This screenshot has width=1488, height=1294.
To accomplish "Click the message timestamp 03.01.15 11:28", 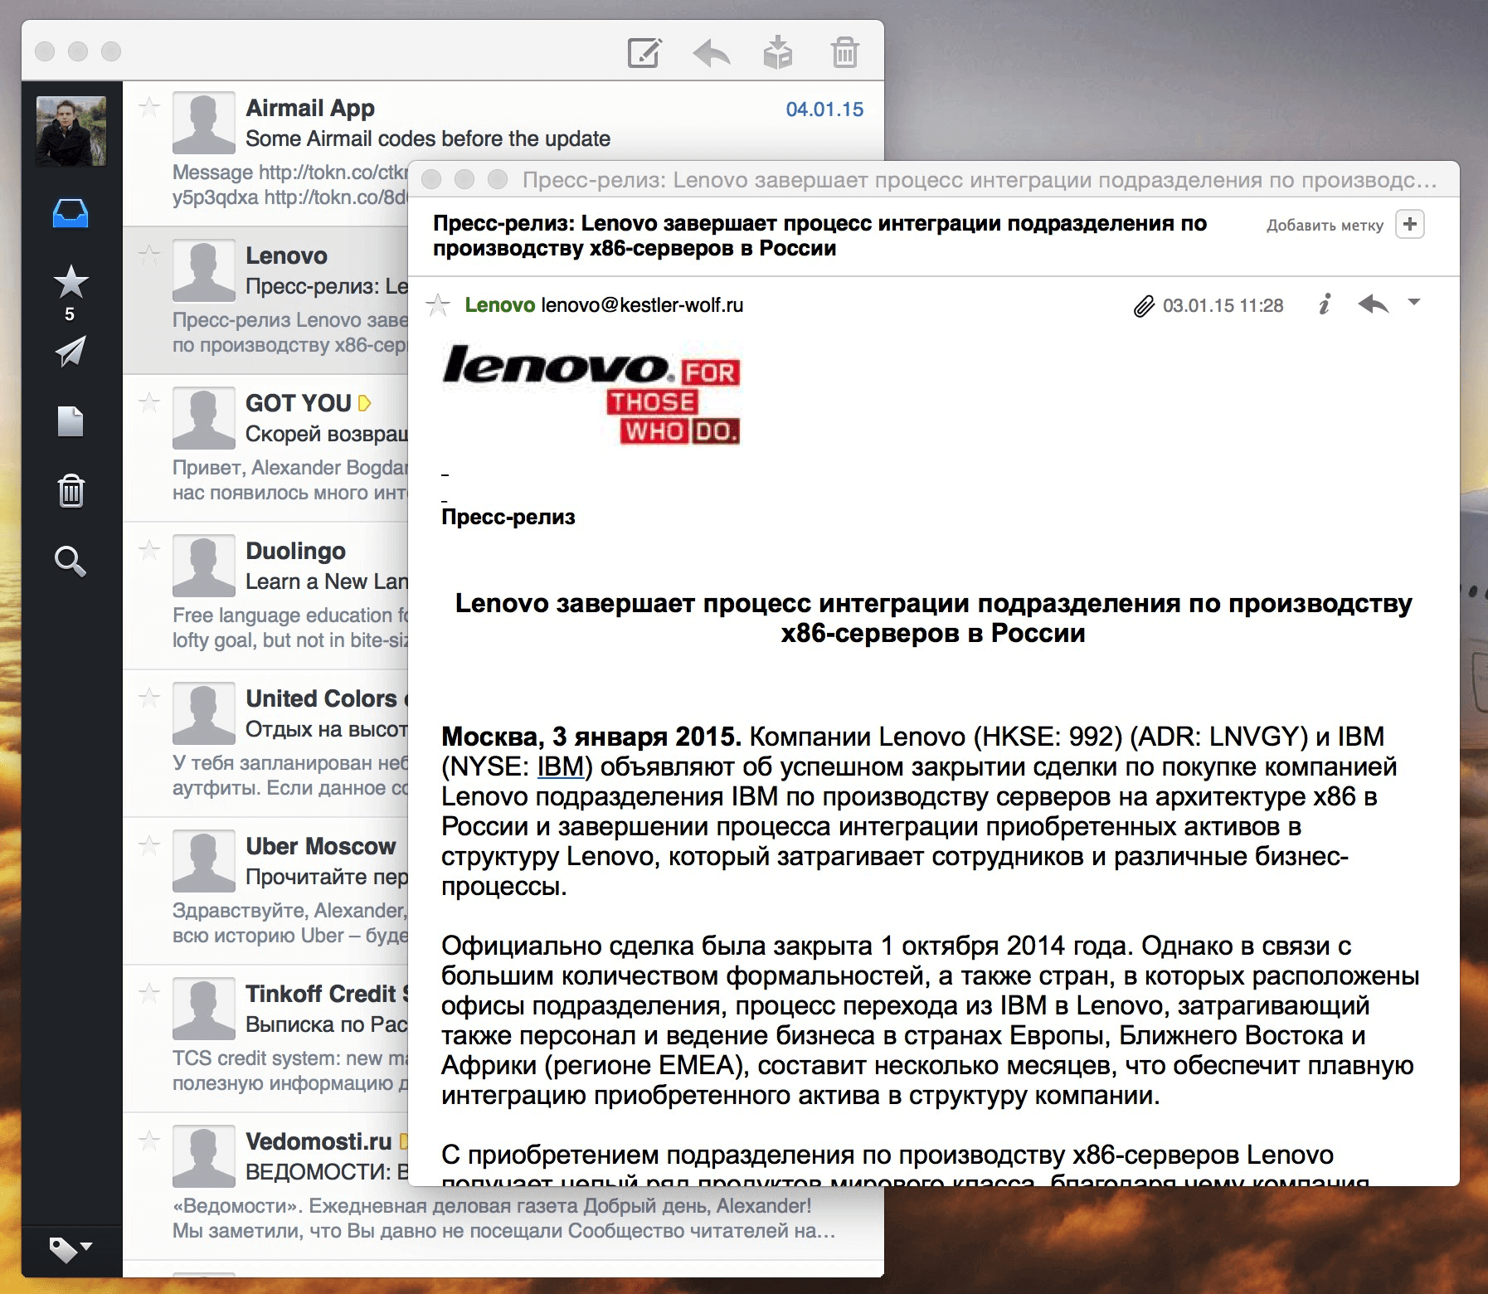I will pos(1223,305).
